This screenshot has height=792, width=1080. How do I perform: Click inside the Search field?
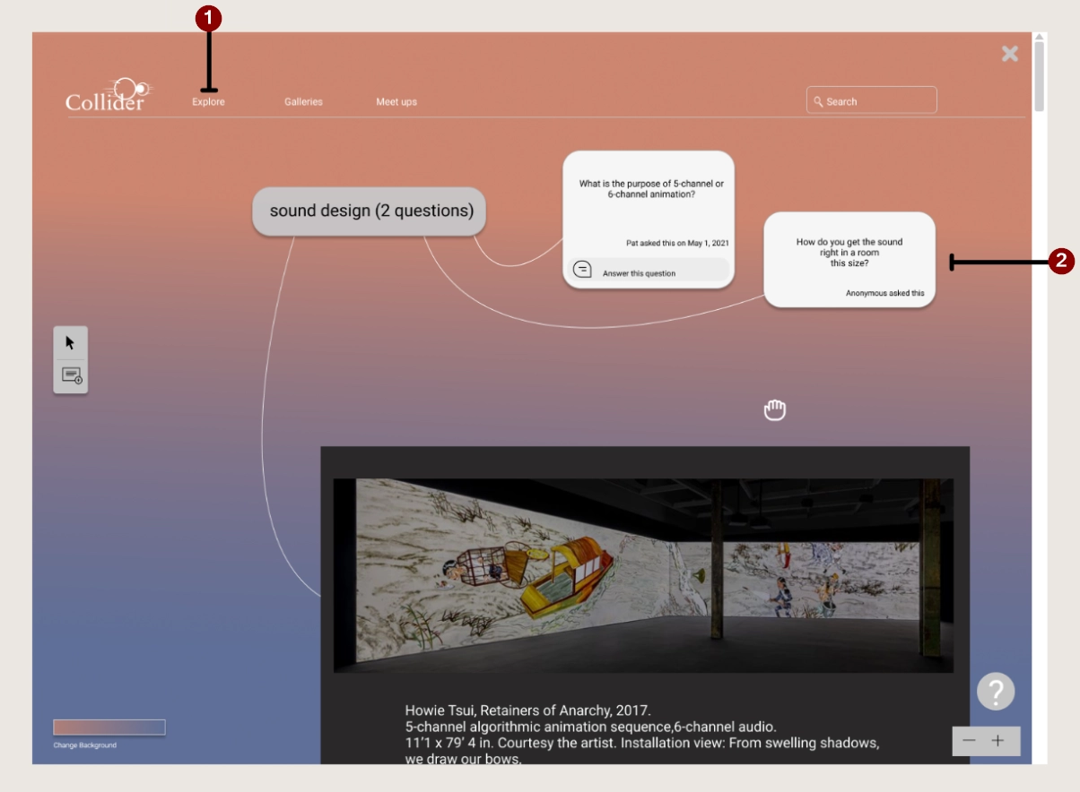pyautogui.click(x=871, y=100)
